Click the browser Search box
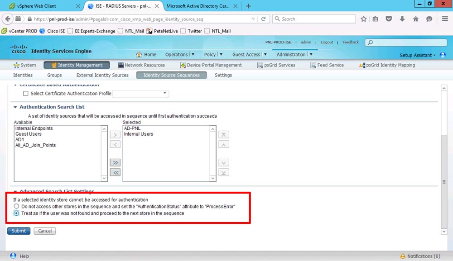The image size is (453, 261). (314, 19)
